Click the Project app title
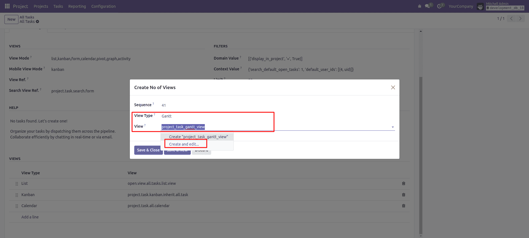 click(x=20, y=6)
